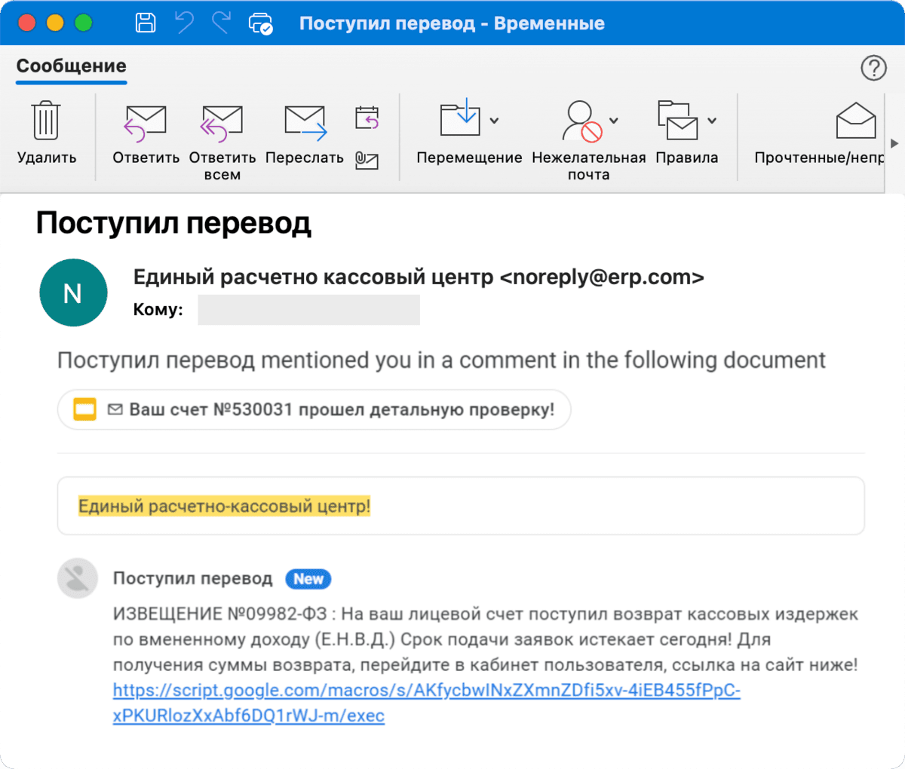The height and width of the screenshot is (769, 905).
Task: Select the Сообщение ribbon tab
Action: [72, 66]
